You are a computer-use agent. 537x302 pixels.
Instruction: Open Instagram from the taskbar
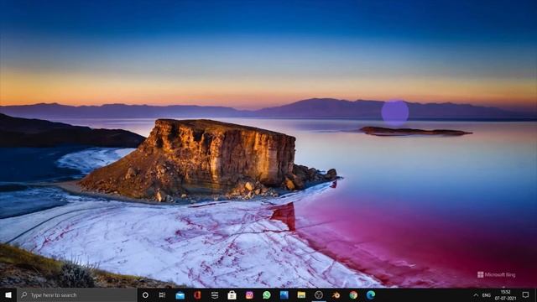pos(249,295)
